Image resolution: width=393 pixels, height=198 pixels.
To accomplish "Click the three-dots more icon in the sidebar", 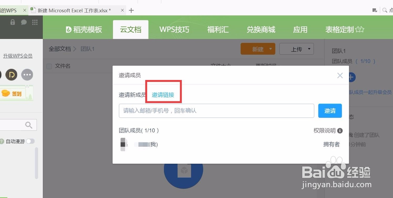I will [x=27, y=75].
